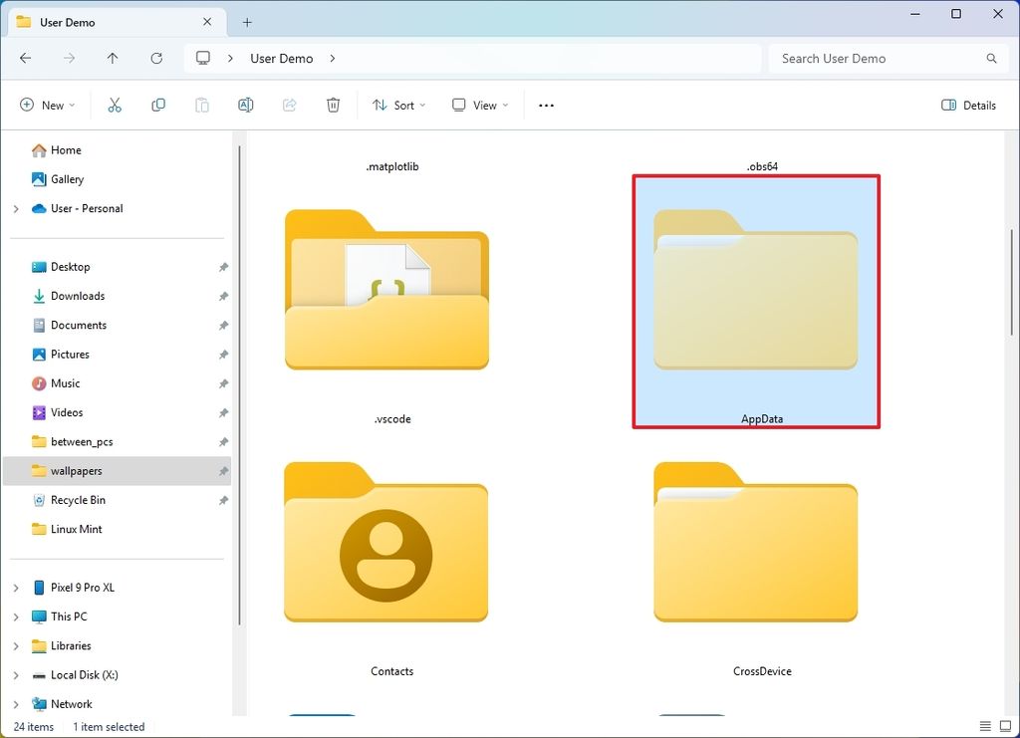Copy the AppData folder
This screenshot has width=1020, height=738.
point(157,105)
